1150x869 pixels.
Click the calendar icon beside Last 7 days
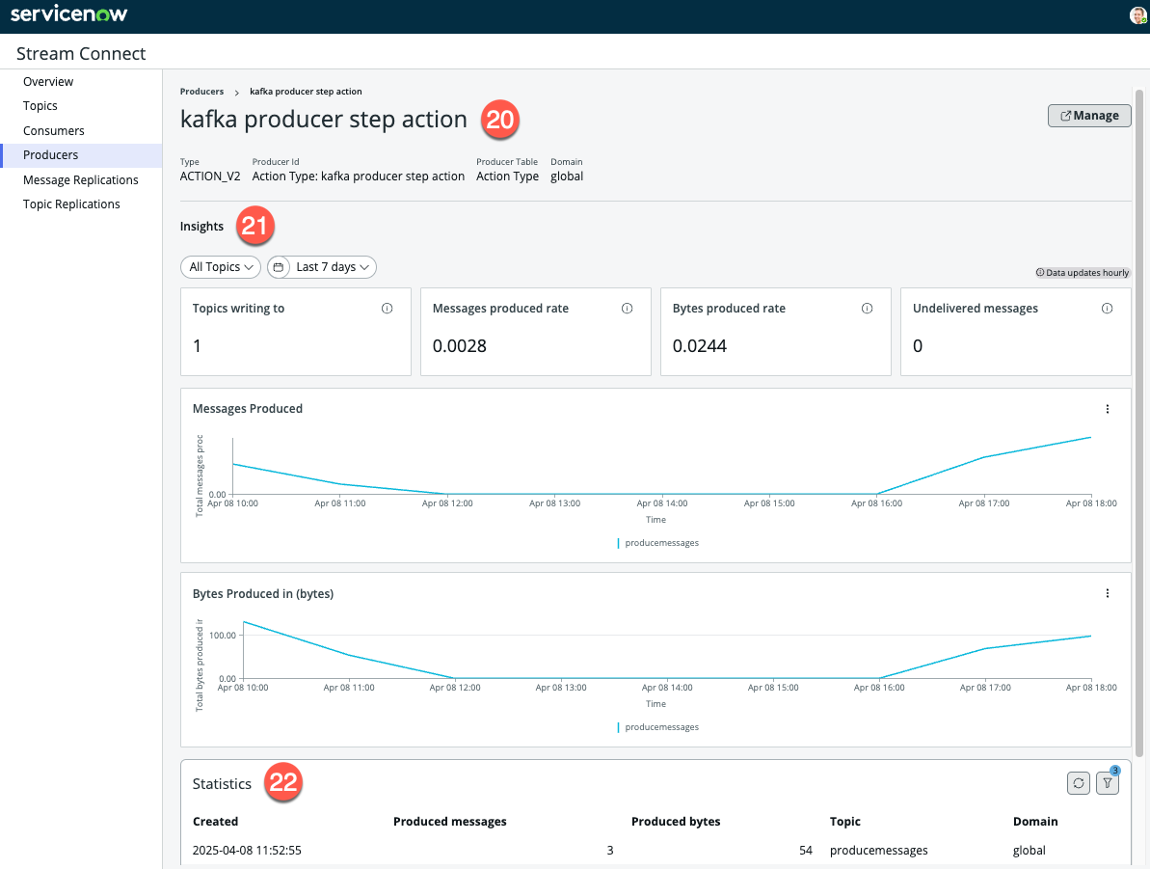point(279,267)
